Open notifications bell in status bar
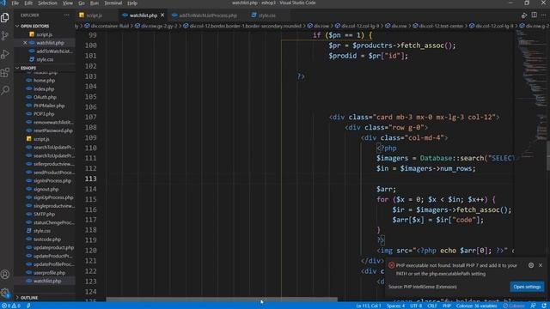Image resolution: width=550 pixels, height=309 pixels. (544, 306)
